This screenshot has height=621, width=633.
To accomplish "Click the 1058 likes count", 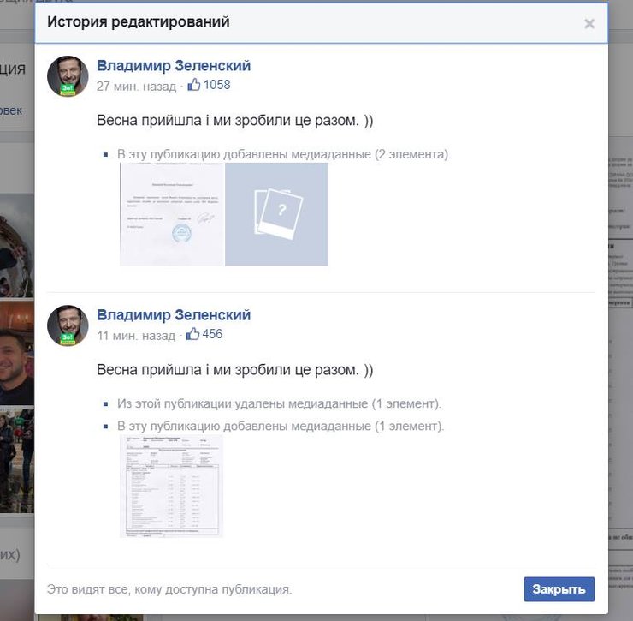I will point(216,85).
